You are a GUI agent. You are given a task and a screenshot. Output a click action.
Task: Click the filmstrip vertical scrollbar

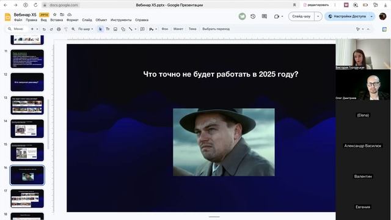point(48,125)
